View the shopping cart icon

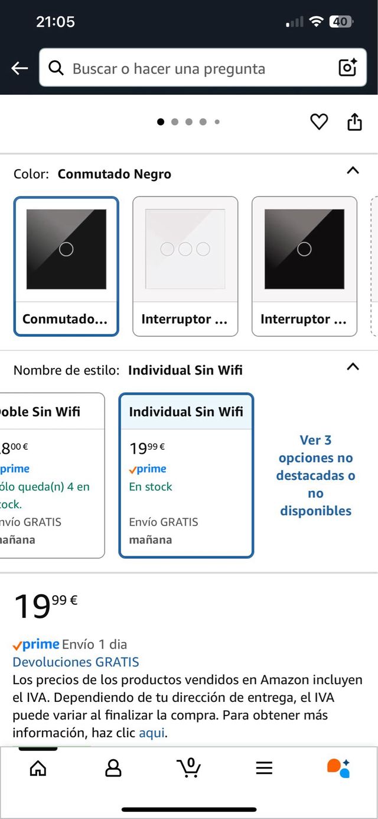pos(188,768)
